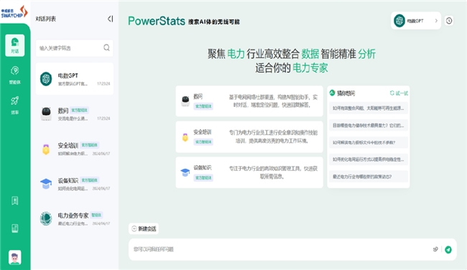The image size is (467, 270).
Task: Open the history clock icon
Action: [x=449, y=21]
